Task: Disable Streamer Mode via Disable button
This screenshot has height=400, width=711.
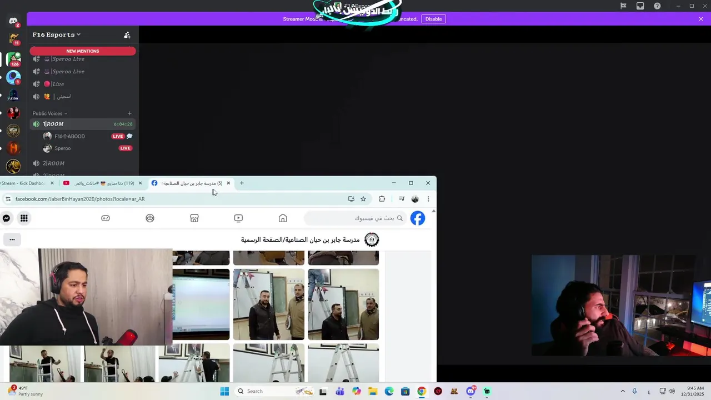Action: [x=433, y=19]
